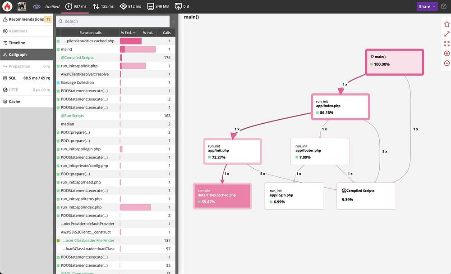The height and width of the screenshot is (274, 451).
Task: Click the exclusive bar of cities.cached.php row
Action: point(131,41)
